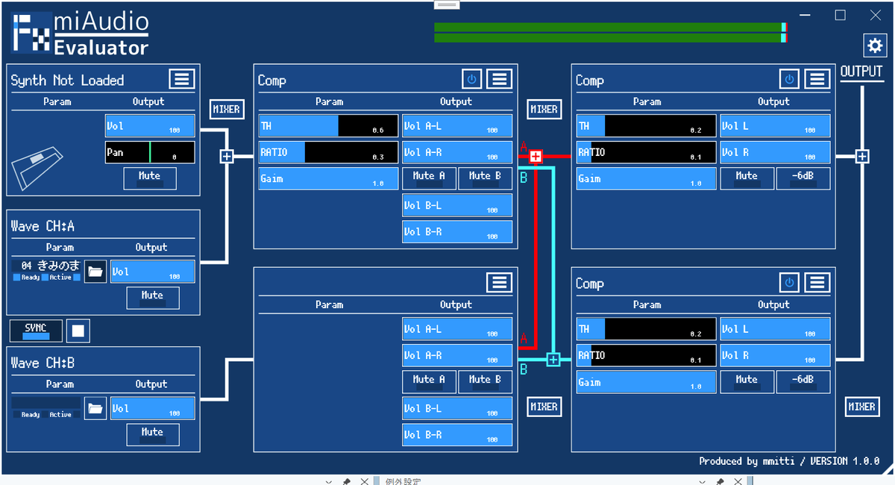Open the MIXER button near the Synth panel
The image size is (895, 485).
tap(226, 109)
